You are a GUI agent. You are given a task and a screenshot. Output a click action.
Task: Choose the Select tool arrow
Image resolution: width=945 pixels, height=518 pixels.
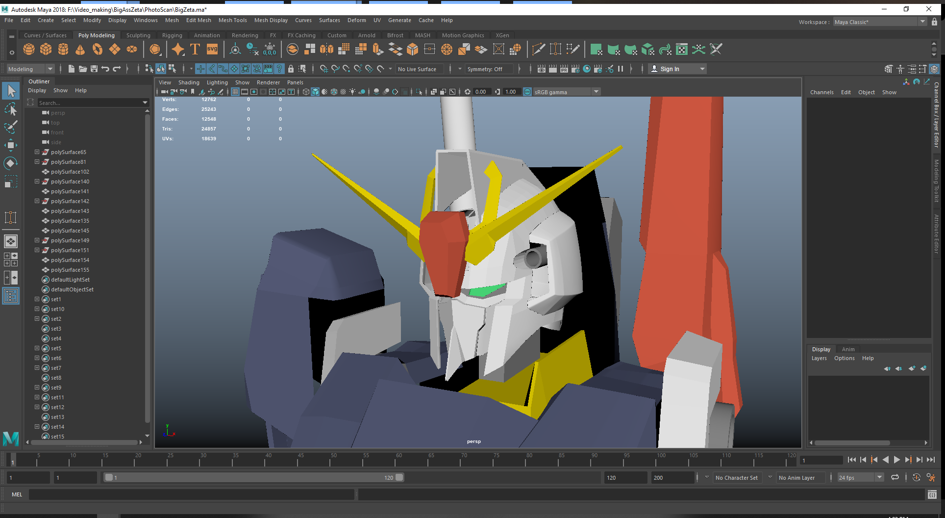[11, 91]
